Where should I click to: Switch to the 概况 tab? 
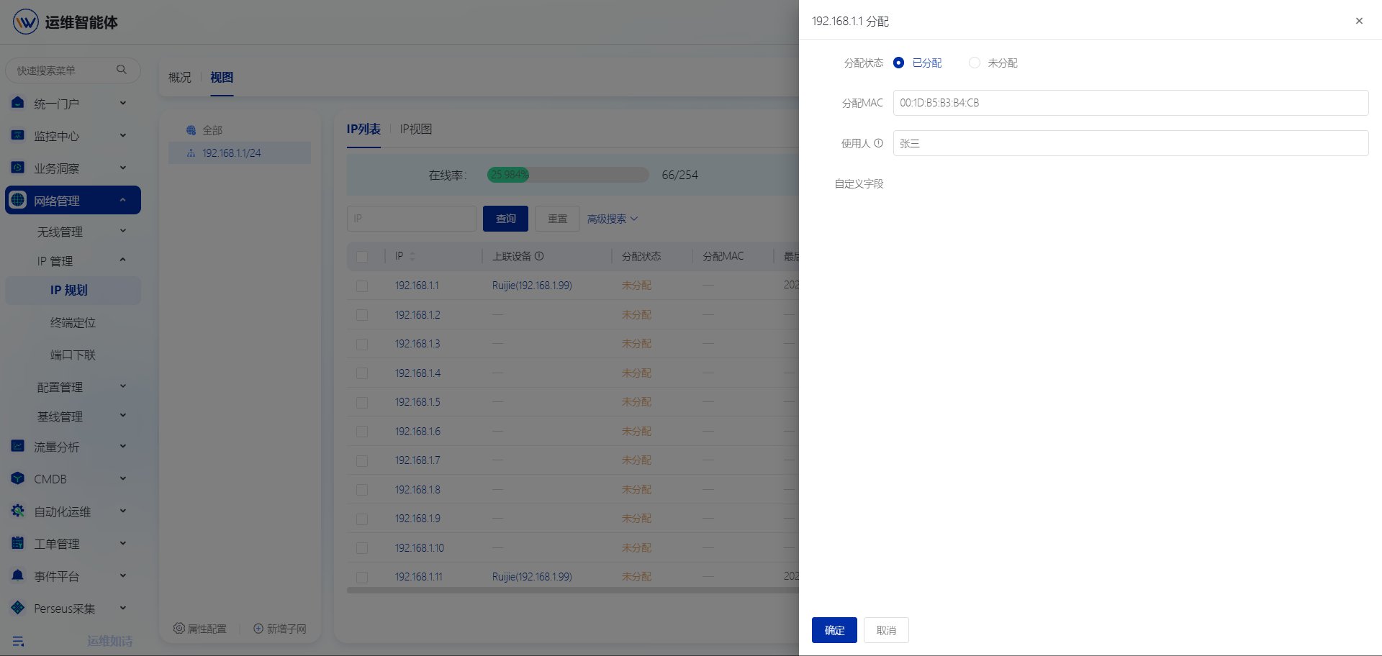coord(180,77)
